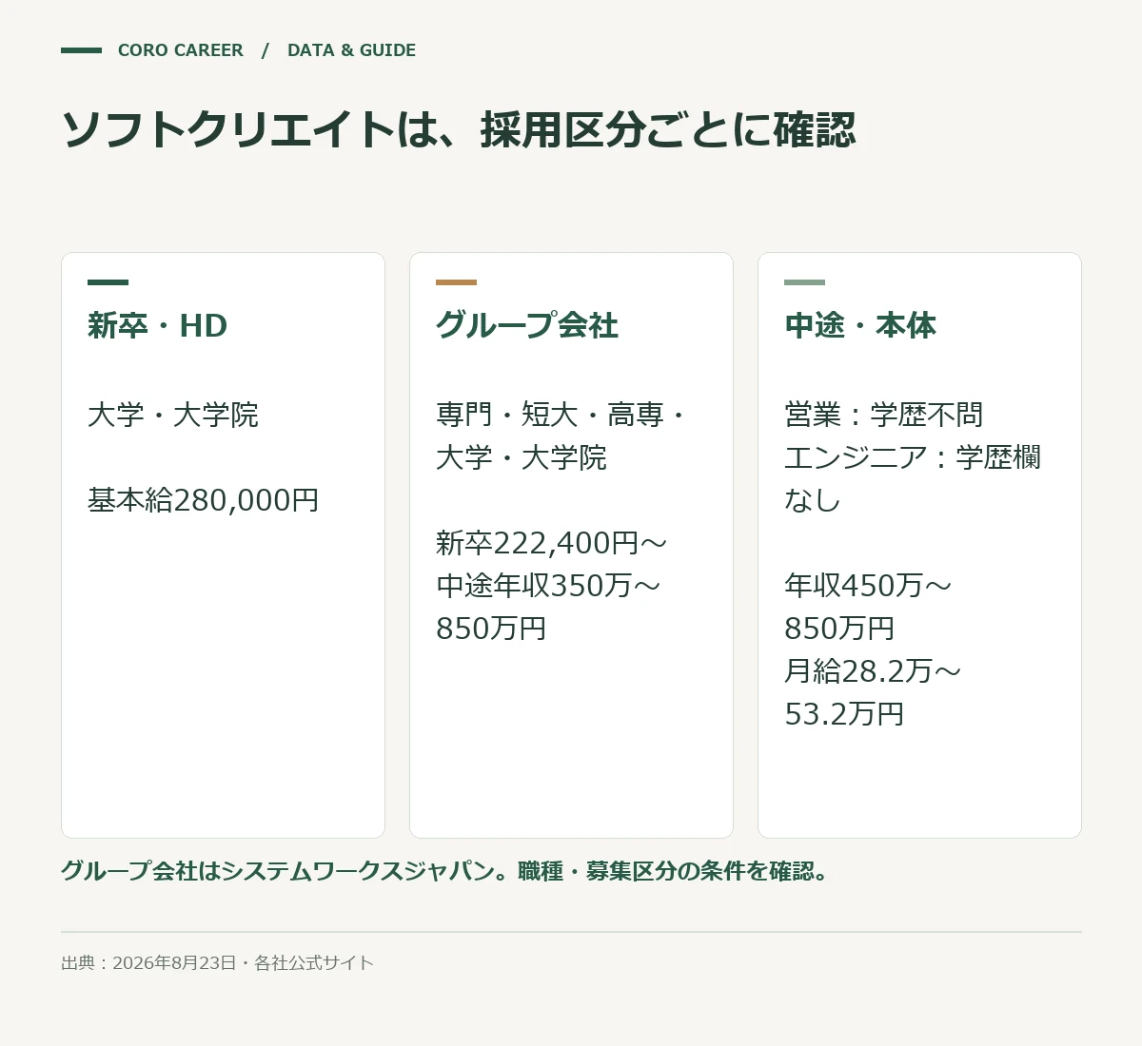Image resolution: width=1142 pixels, height=1046 pixels.
Task: Click the 営業：学歴不問 text
Action: pos(884,415)
